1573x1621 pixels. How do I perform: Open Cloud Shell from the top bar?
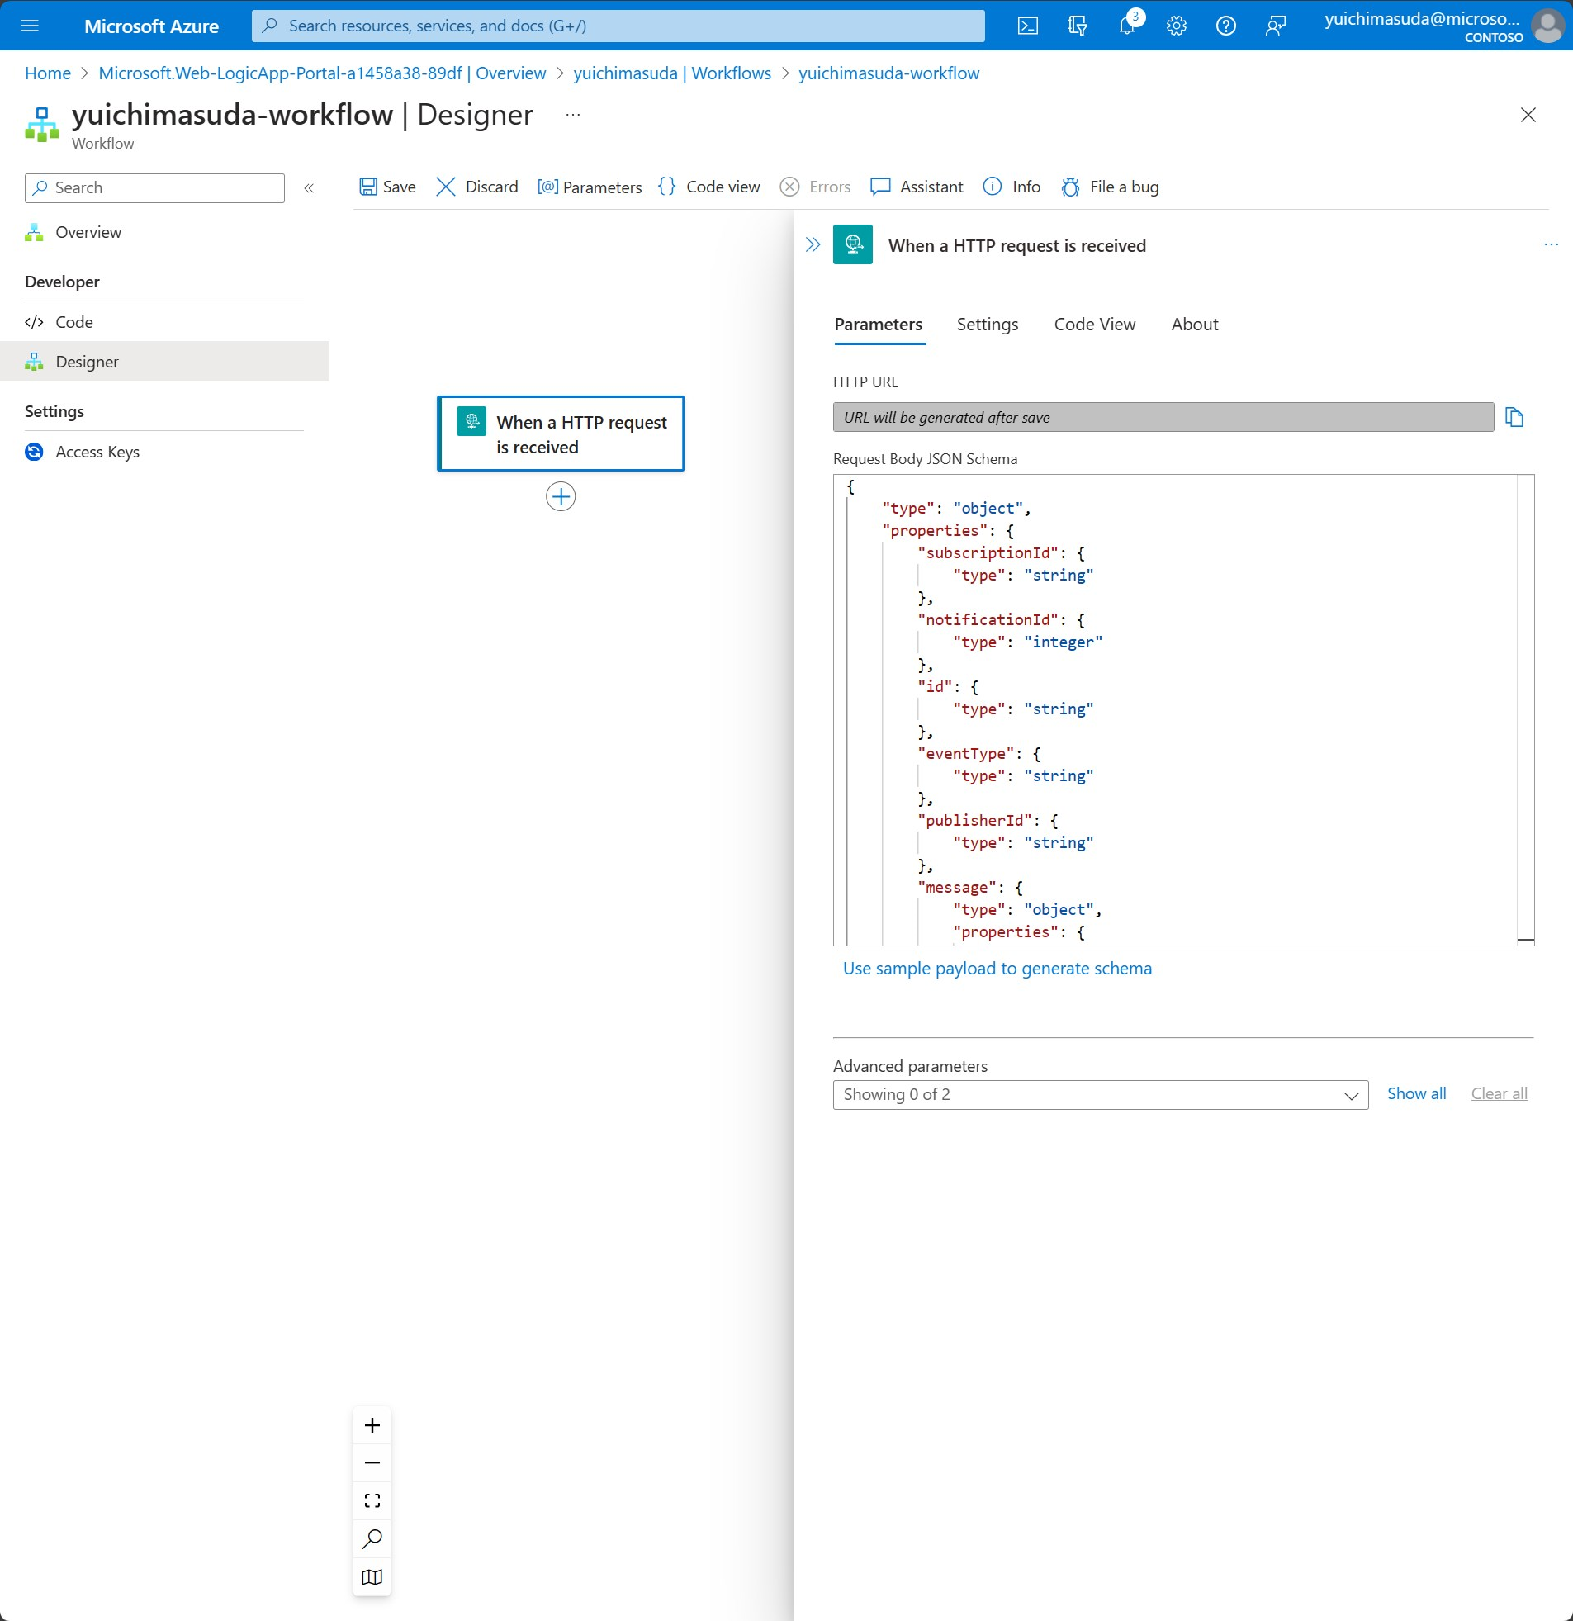coord(1028,26)
